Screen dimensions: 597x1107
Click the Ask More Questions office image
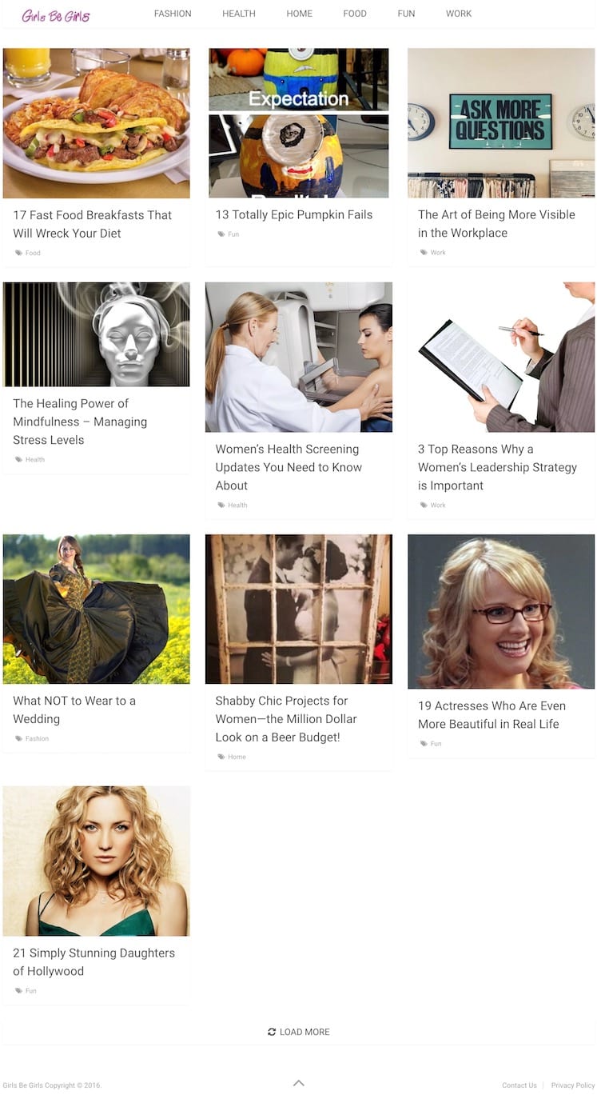click(501, 122)
